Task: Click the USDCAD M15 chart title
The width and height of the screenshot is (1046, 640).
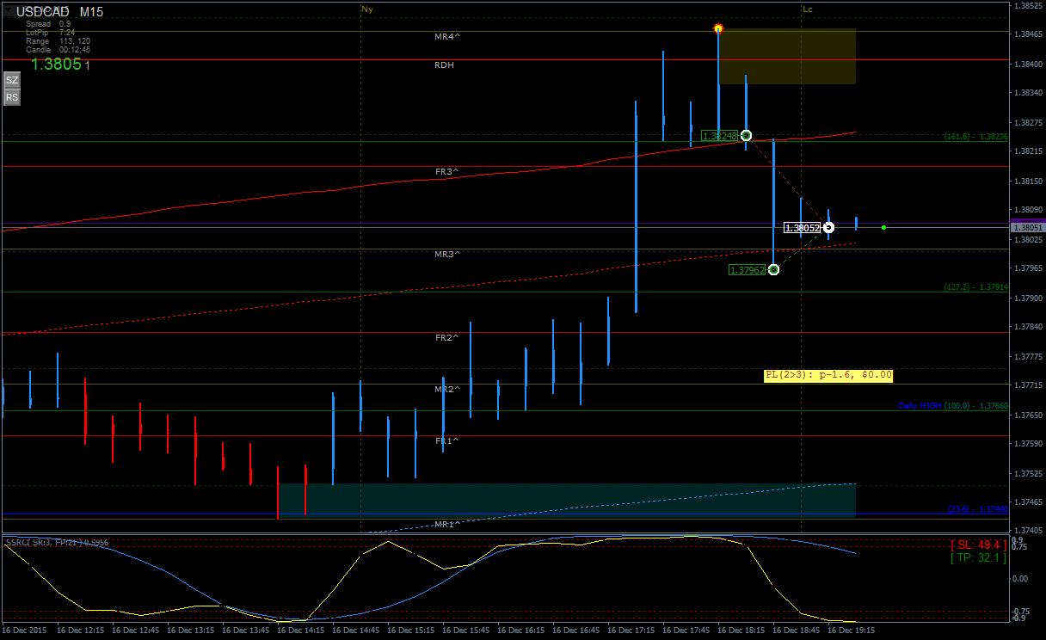Action: pos(59,12)
